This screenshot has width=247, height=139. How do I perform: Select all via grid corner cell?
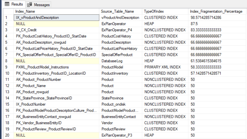8,11
